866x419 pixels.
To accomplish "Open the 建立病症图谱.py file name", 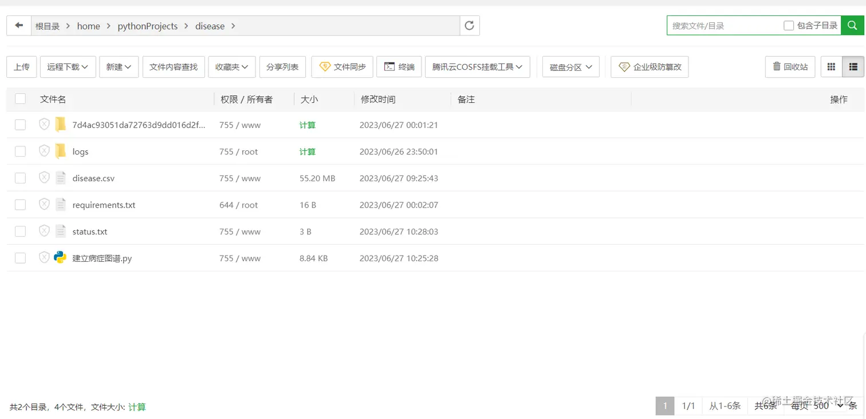I will (x=103, y=258).
